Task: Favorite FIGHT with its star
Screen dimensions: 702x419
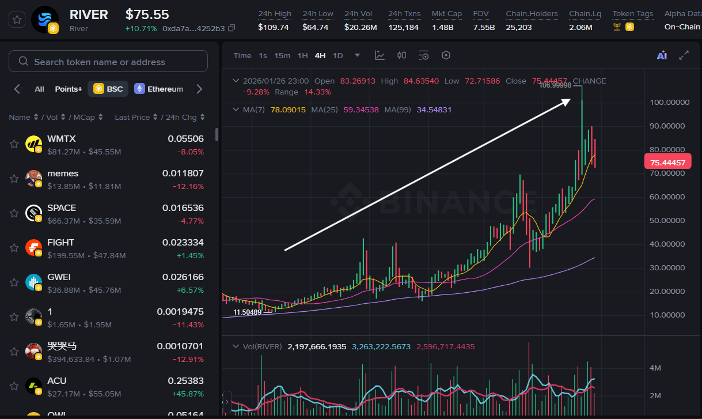Action: (14, 248)
